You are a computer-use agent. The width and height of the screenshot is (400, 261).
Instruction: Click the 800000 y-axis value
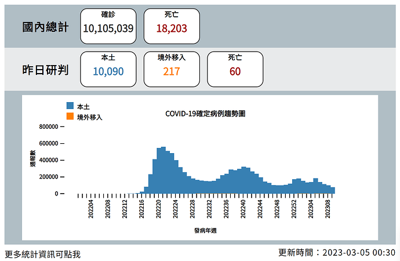click(49, 127)
